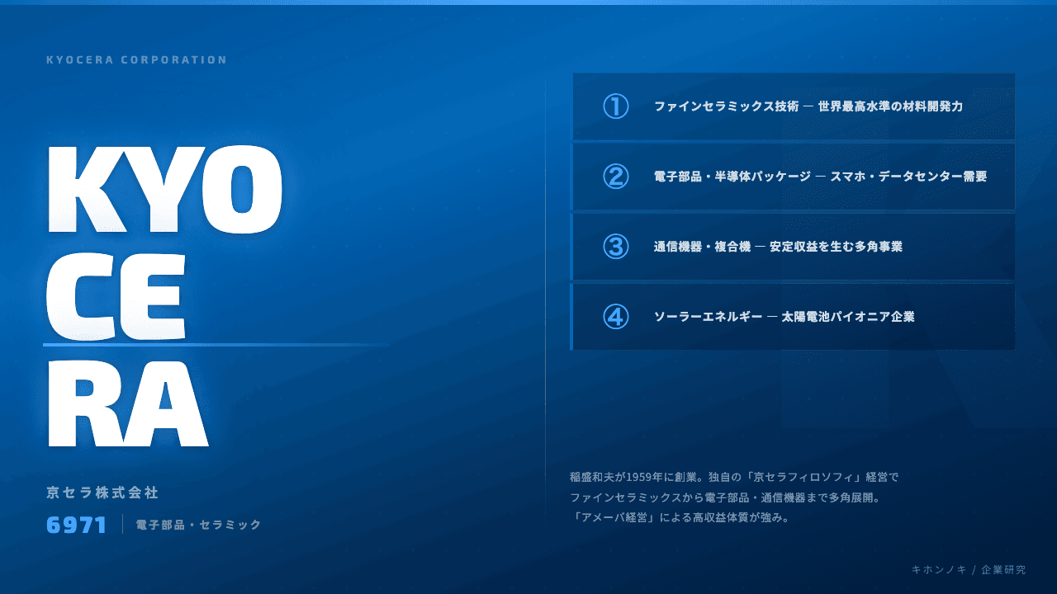Viewport: 1057px width, 594px height.
Task: Select the ファインセラミックス技術 card text
Action: point(808,106)
